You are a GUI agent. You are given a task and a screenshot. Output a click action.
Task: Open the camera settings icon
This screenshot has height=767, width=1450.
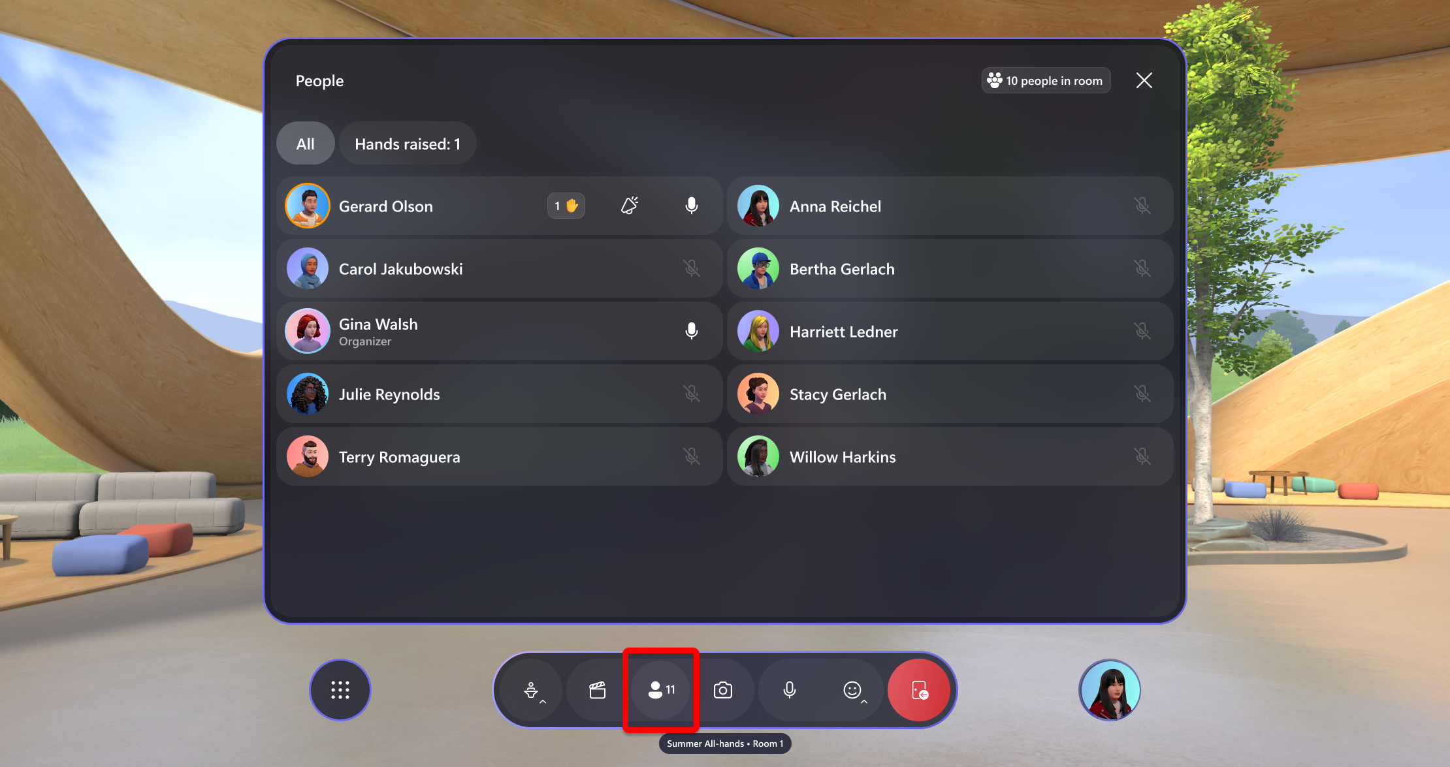coord(724,691)
